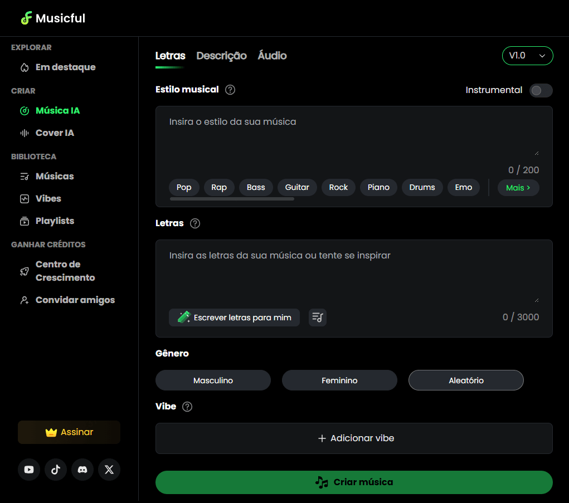Open the Centro de Crescimento page

coord(66,271)
